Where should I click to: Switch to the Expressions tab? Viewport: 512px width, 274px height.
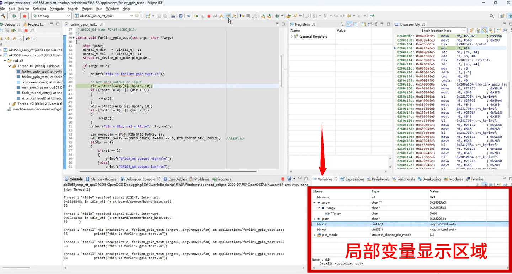[x=352, y=179]
